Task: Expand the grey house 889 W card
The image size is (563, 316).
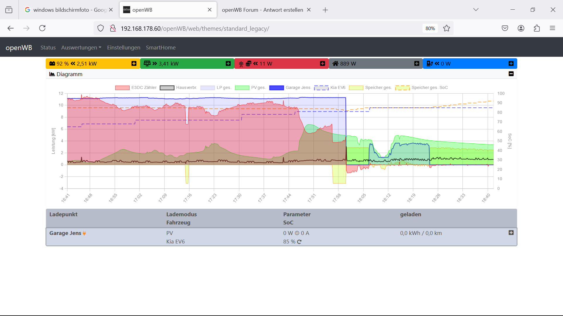Action: pos(417,63)
